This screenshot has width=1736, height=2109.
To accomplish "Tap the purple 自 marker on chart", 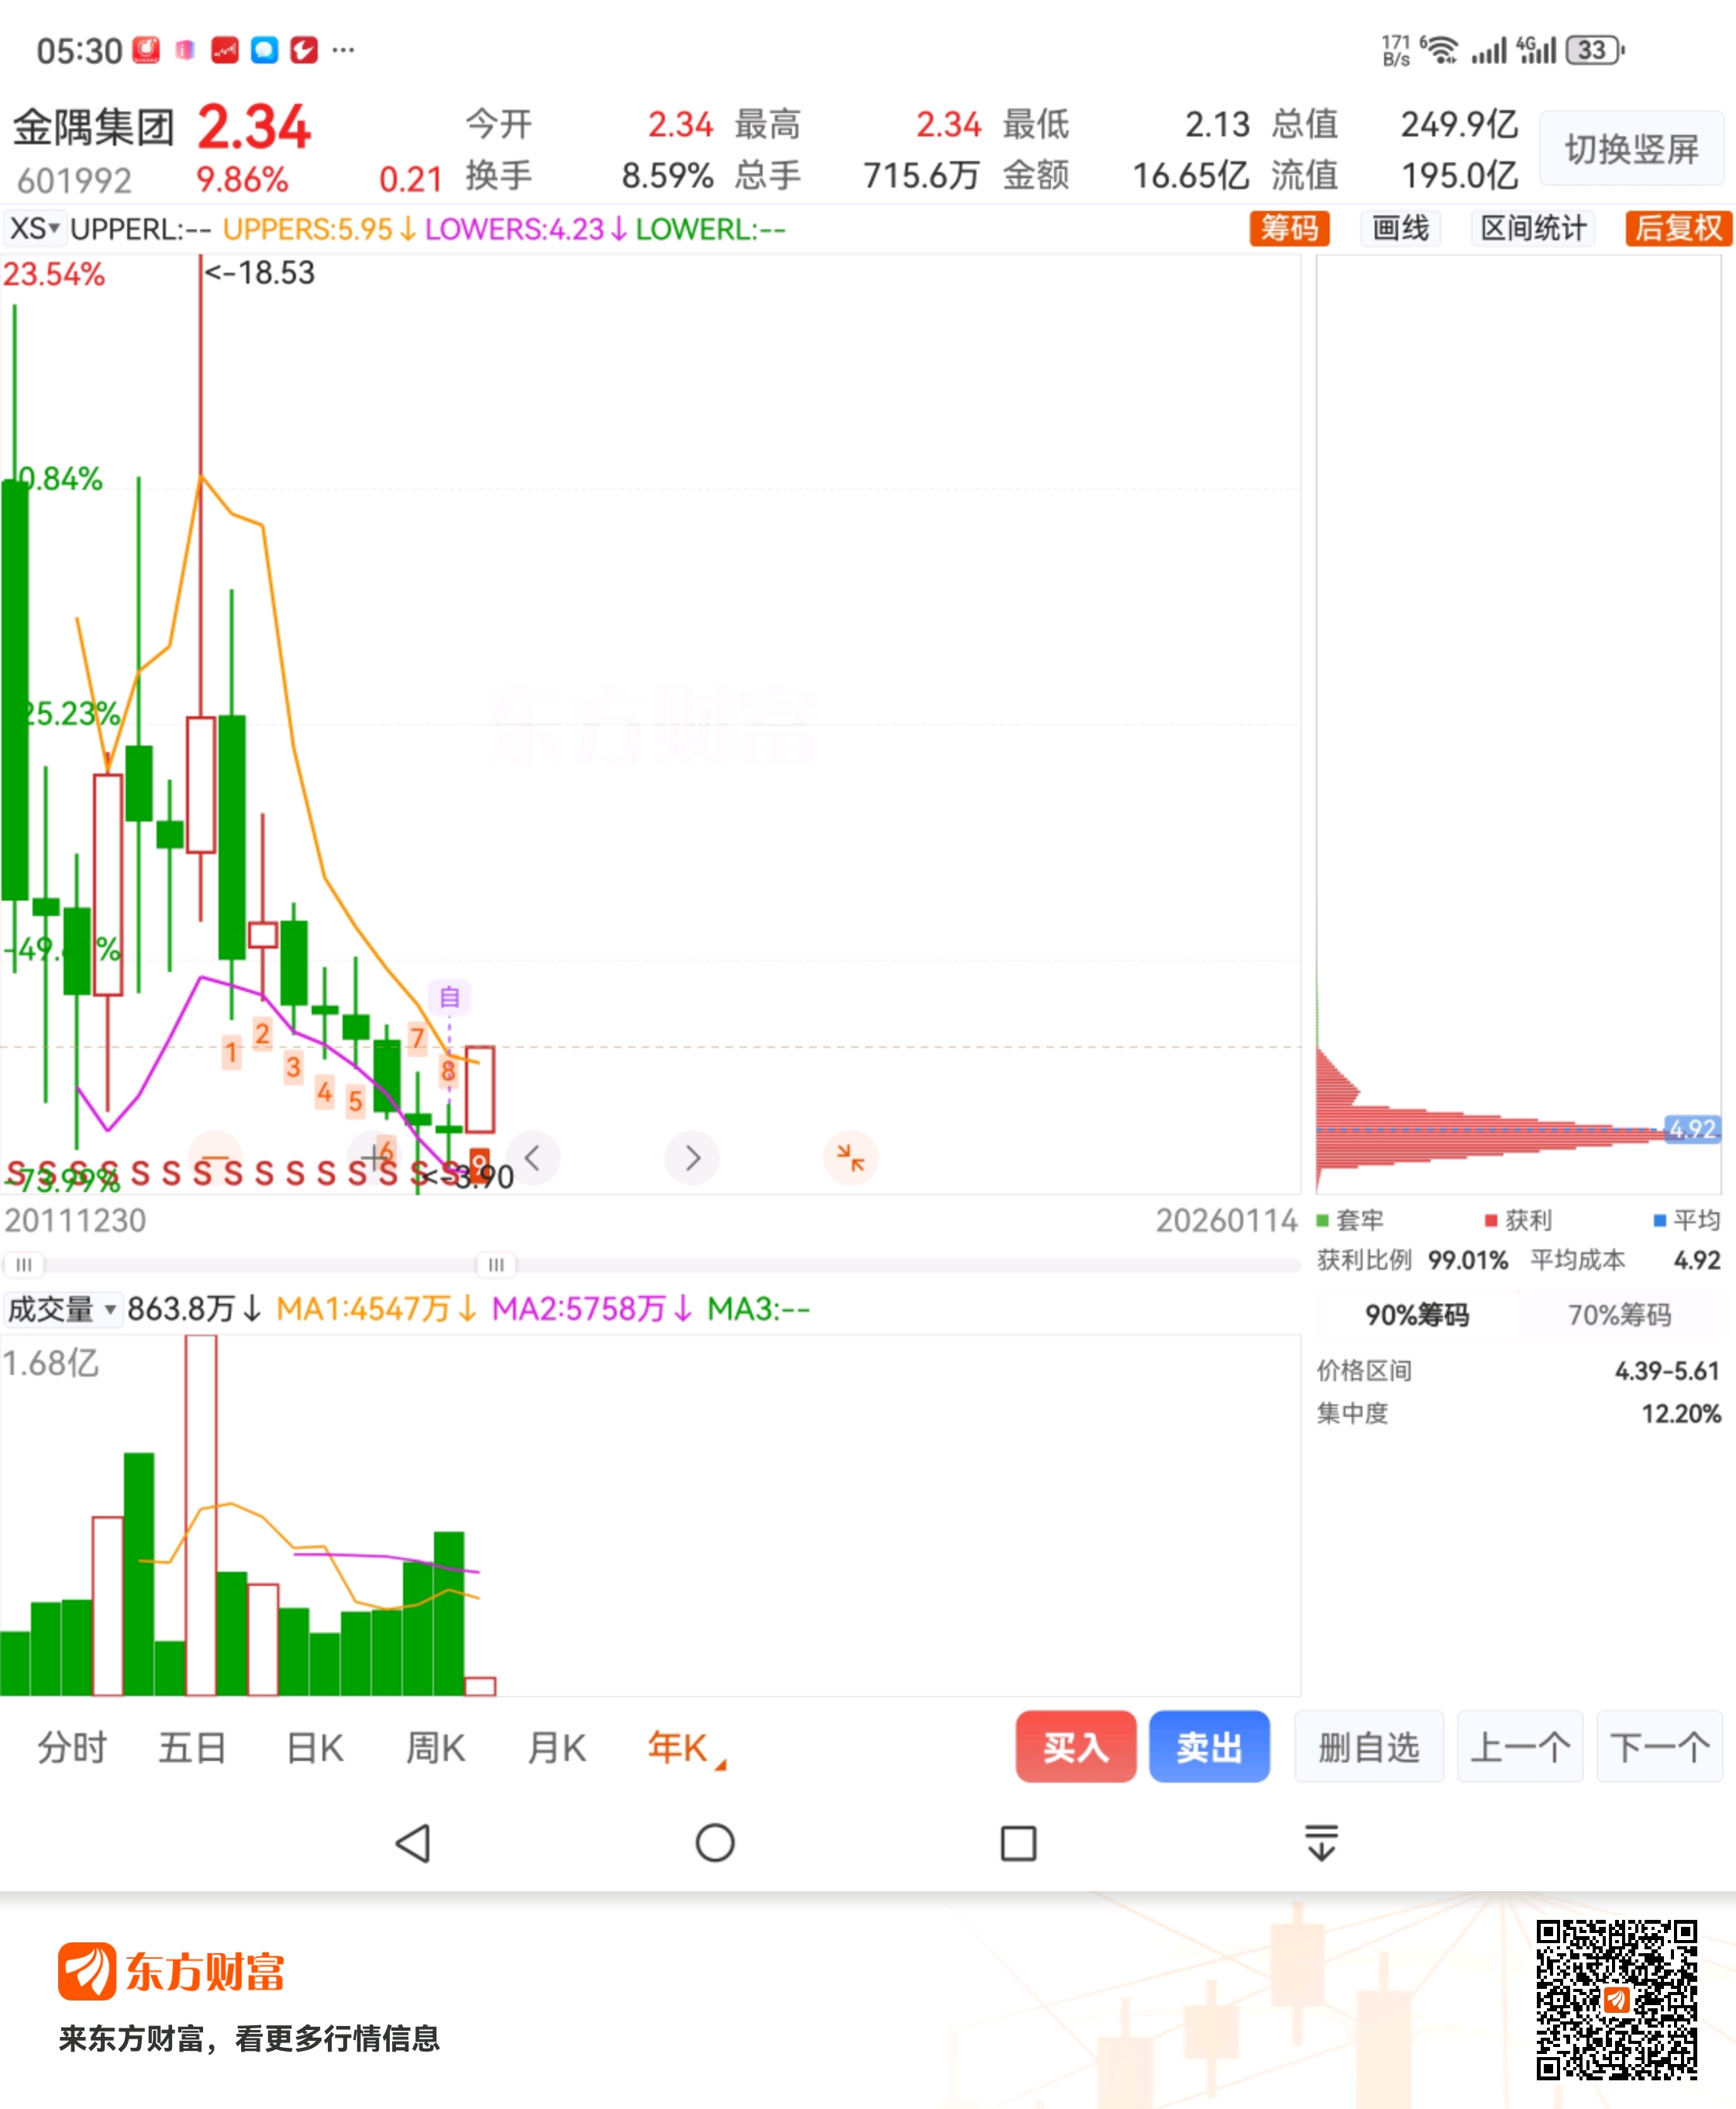I will pyautogui.click(x=449, y=997).
